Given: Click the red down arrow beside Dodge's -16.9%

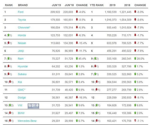Looking at the screenshot, I should (x=77, y=97).
